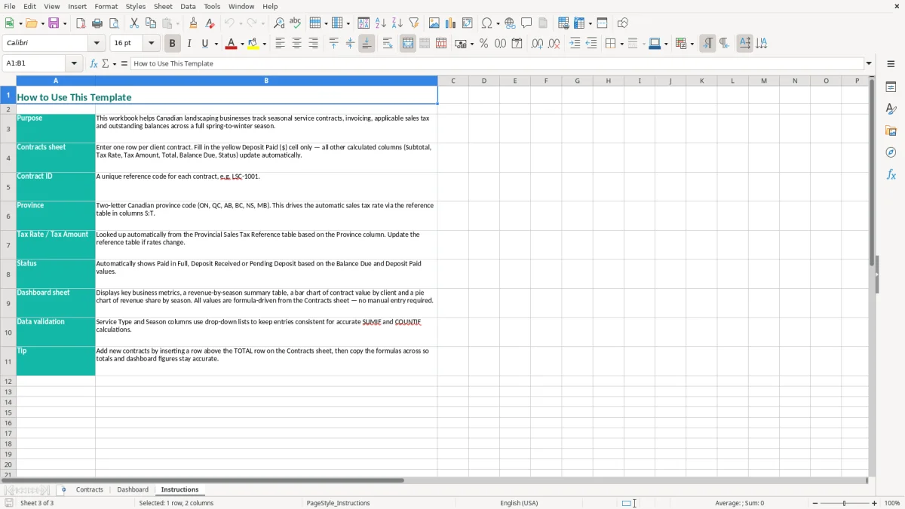Toggle Bold formatting
The height and width of the screenshot is (509, 905).
click(173, 44)
